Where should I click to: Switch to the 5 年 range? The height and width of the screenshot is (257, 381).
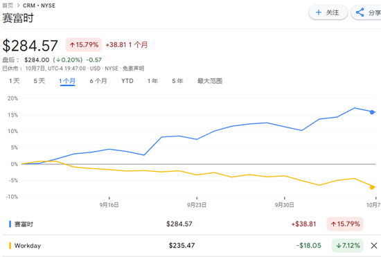tap(177, 81)
